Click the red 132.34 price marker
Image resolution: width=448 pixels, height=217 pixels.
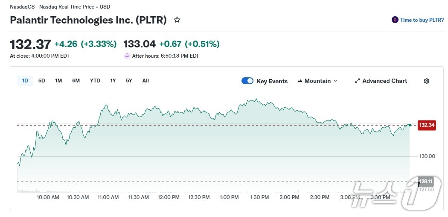click(x=426, y=125)
